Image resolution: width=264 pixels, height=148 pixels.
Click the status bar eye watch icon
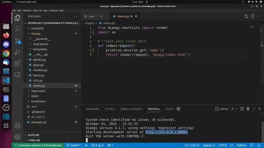click(86, 145)
